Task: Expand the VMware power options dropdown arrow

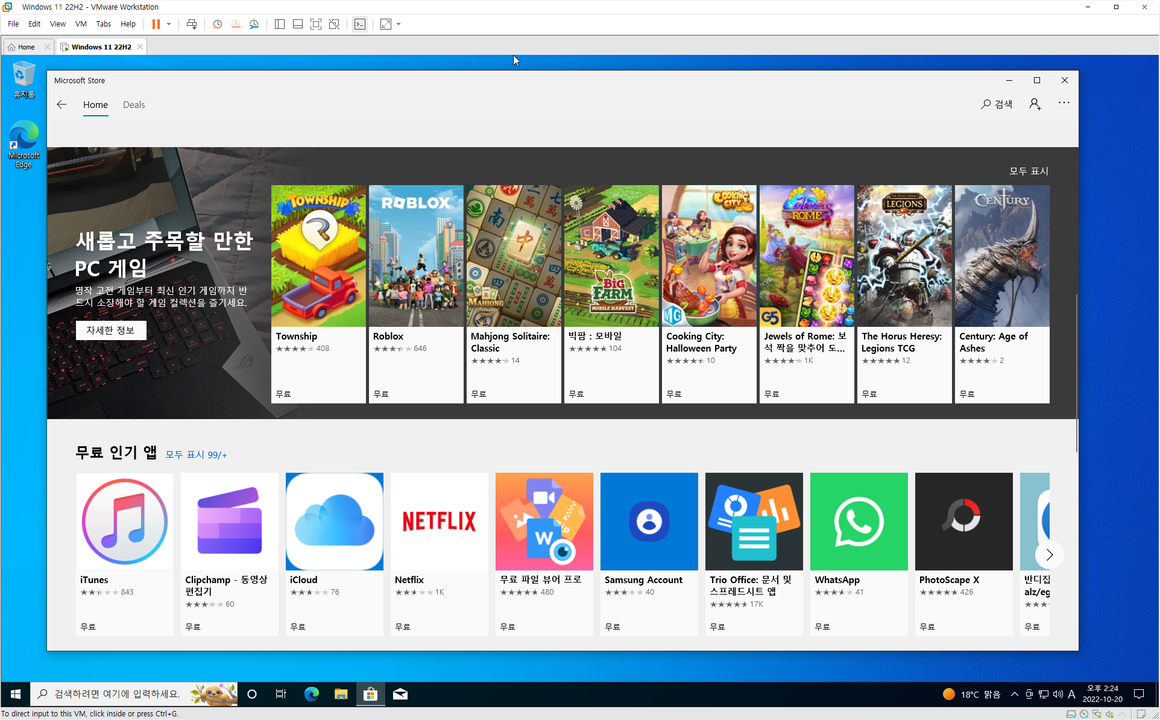Action: pyautogui.click(x=169, y=24)
